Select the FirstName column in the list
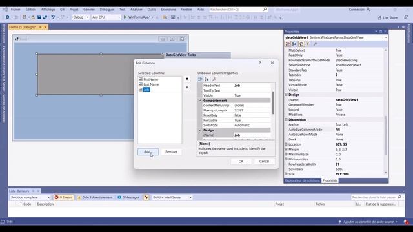413x232 pixels. click(151, 79)
